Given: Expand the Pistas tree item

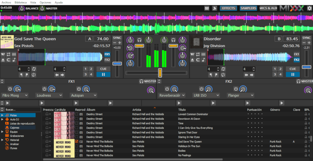Looking at the screenshot, I should [x=2, y=115].
